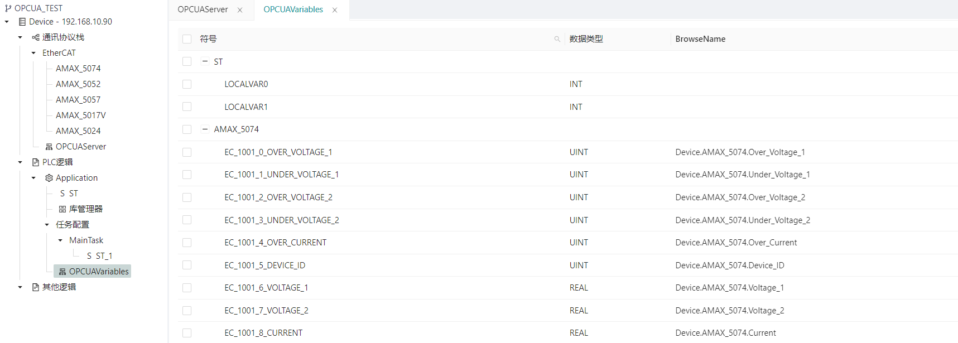Click the Application gear icon
958x343 pixels.
49,178
